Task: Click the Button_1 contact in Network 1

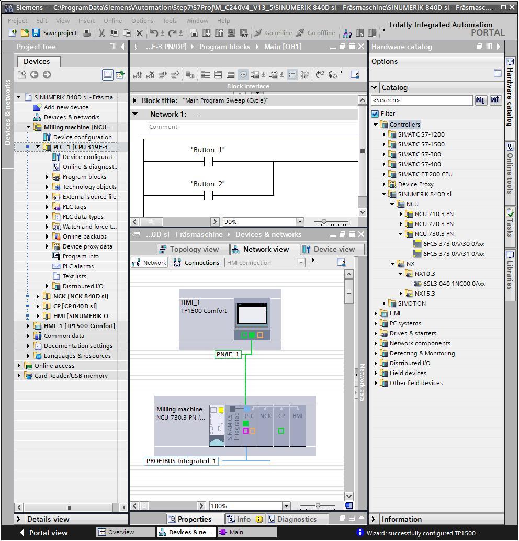Action: [208, 162]
